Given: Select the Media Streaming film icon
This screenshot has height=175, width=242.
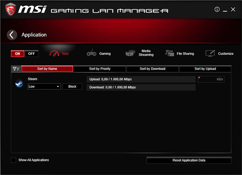Looking at the screenshot, I should tap(130, 53).
